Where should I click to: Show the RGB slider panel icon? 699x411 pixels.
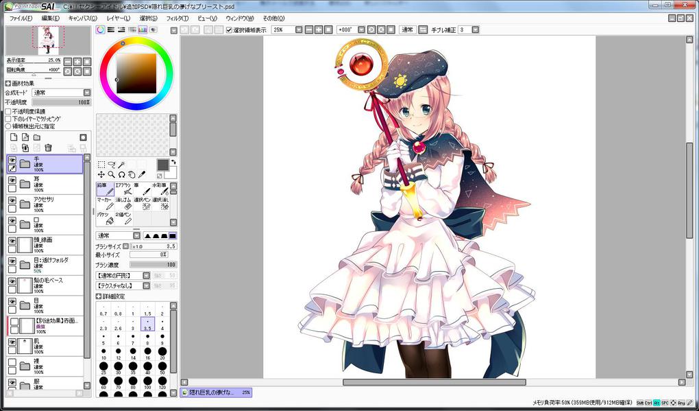[x=111, y=30]
